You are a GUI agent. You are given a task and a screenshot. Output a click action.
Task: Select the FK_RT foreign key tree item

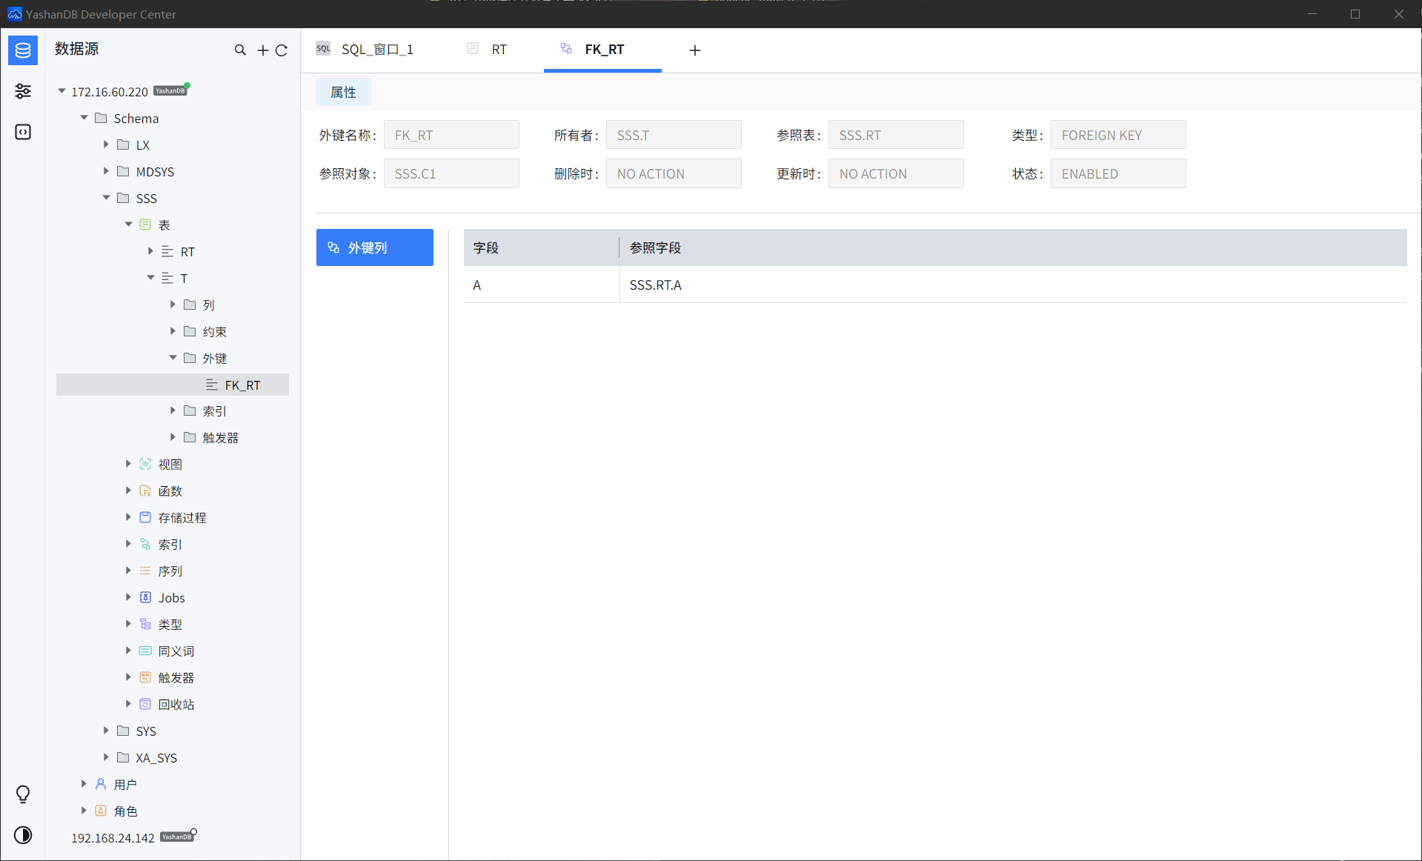point(242,385)
